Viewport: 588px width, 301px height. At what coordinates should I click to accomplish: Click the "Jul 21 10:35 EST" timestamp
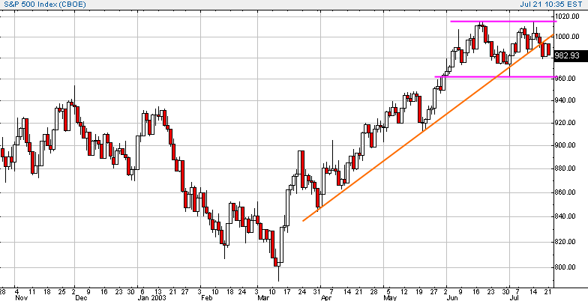click(551, 4)
